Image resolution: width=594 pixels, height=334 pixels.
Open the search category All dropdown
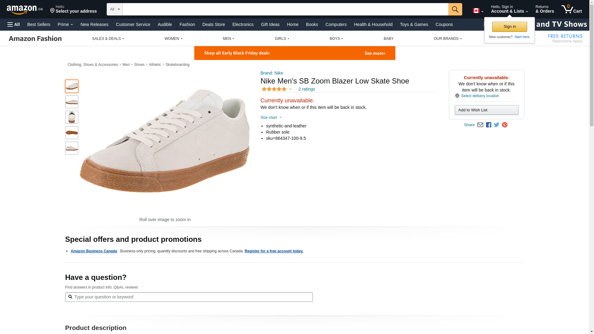(x=114, y=9)
